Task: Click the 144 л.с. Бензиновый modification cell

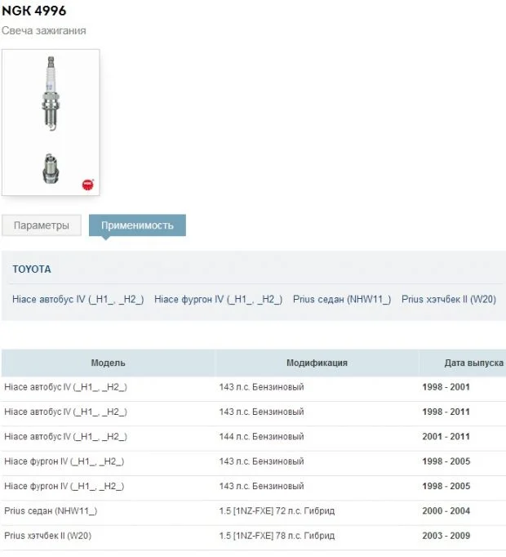Action: (x=261, y=437)
